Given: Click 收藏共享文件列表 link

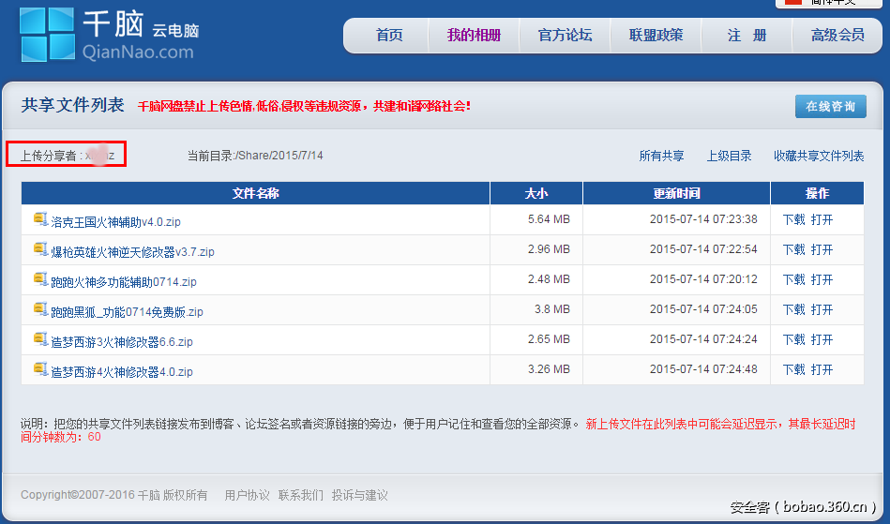Looking at the screenshot, I should pos(819,156).
